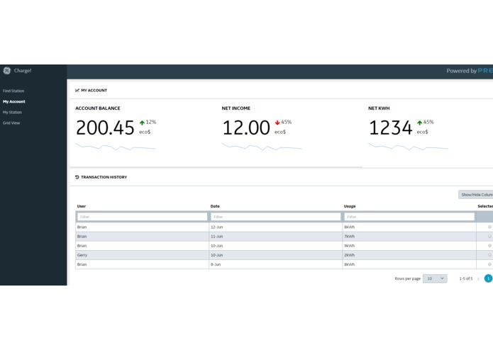Click the Usage column filter field
The image size is (493, 350).
(409, 217)
